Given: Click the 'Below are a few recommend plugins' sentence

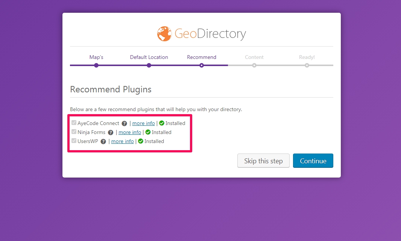Looking at the screenshot, I should pos(156,109).
